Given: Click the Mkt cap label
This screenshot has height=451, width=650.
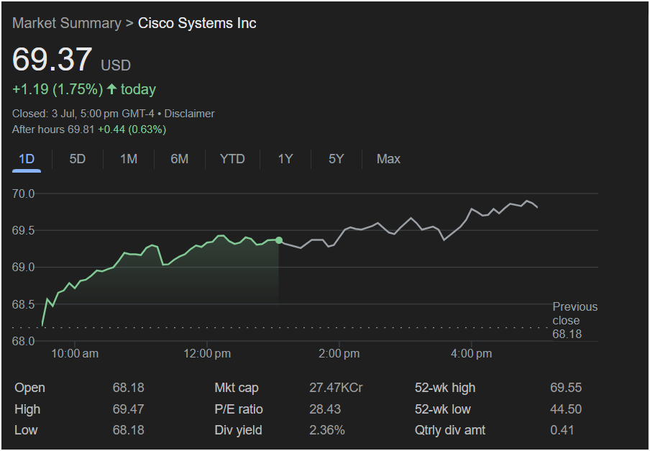Looking at the screenshot, I should pyautogui.click(x=237, y=388).
